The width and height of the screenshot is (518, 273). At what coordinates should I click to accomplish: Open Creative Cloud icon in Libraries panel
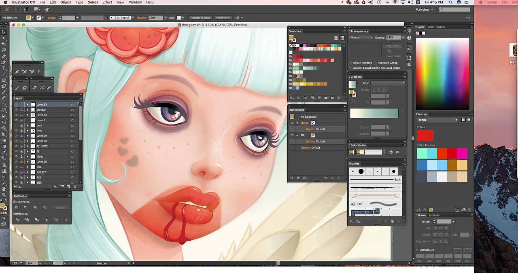[x=463, y=210]
